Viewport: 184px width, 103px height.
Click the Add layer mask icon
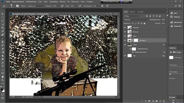149,101
